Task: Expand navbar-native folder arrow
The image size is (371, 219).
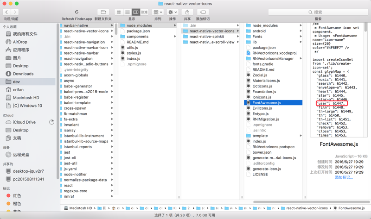Action: (x=112, y=25)
